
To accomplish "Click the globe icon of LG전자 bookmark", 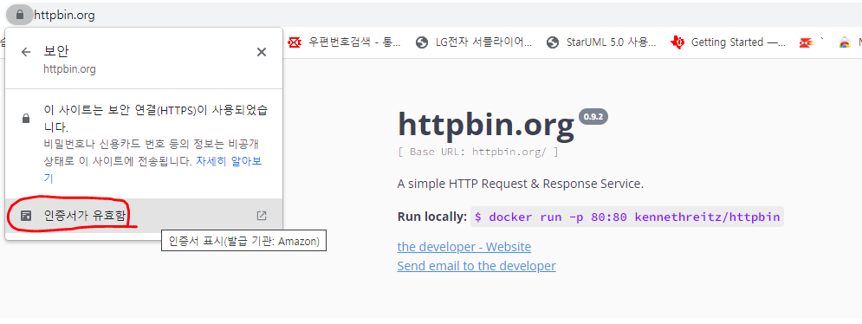I will pos(422,42).
